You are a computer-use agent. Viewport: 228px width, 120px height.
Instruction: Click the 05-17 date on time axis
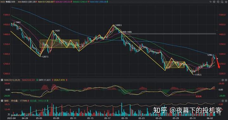click(107, 118)
